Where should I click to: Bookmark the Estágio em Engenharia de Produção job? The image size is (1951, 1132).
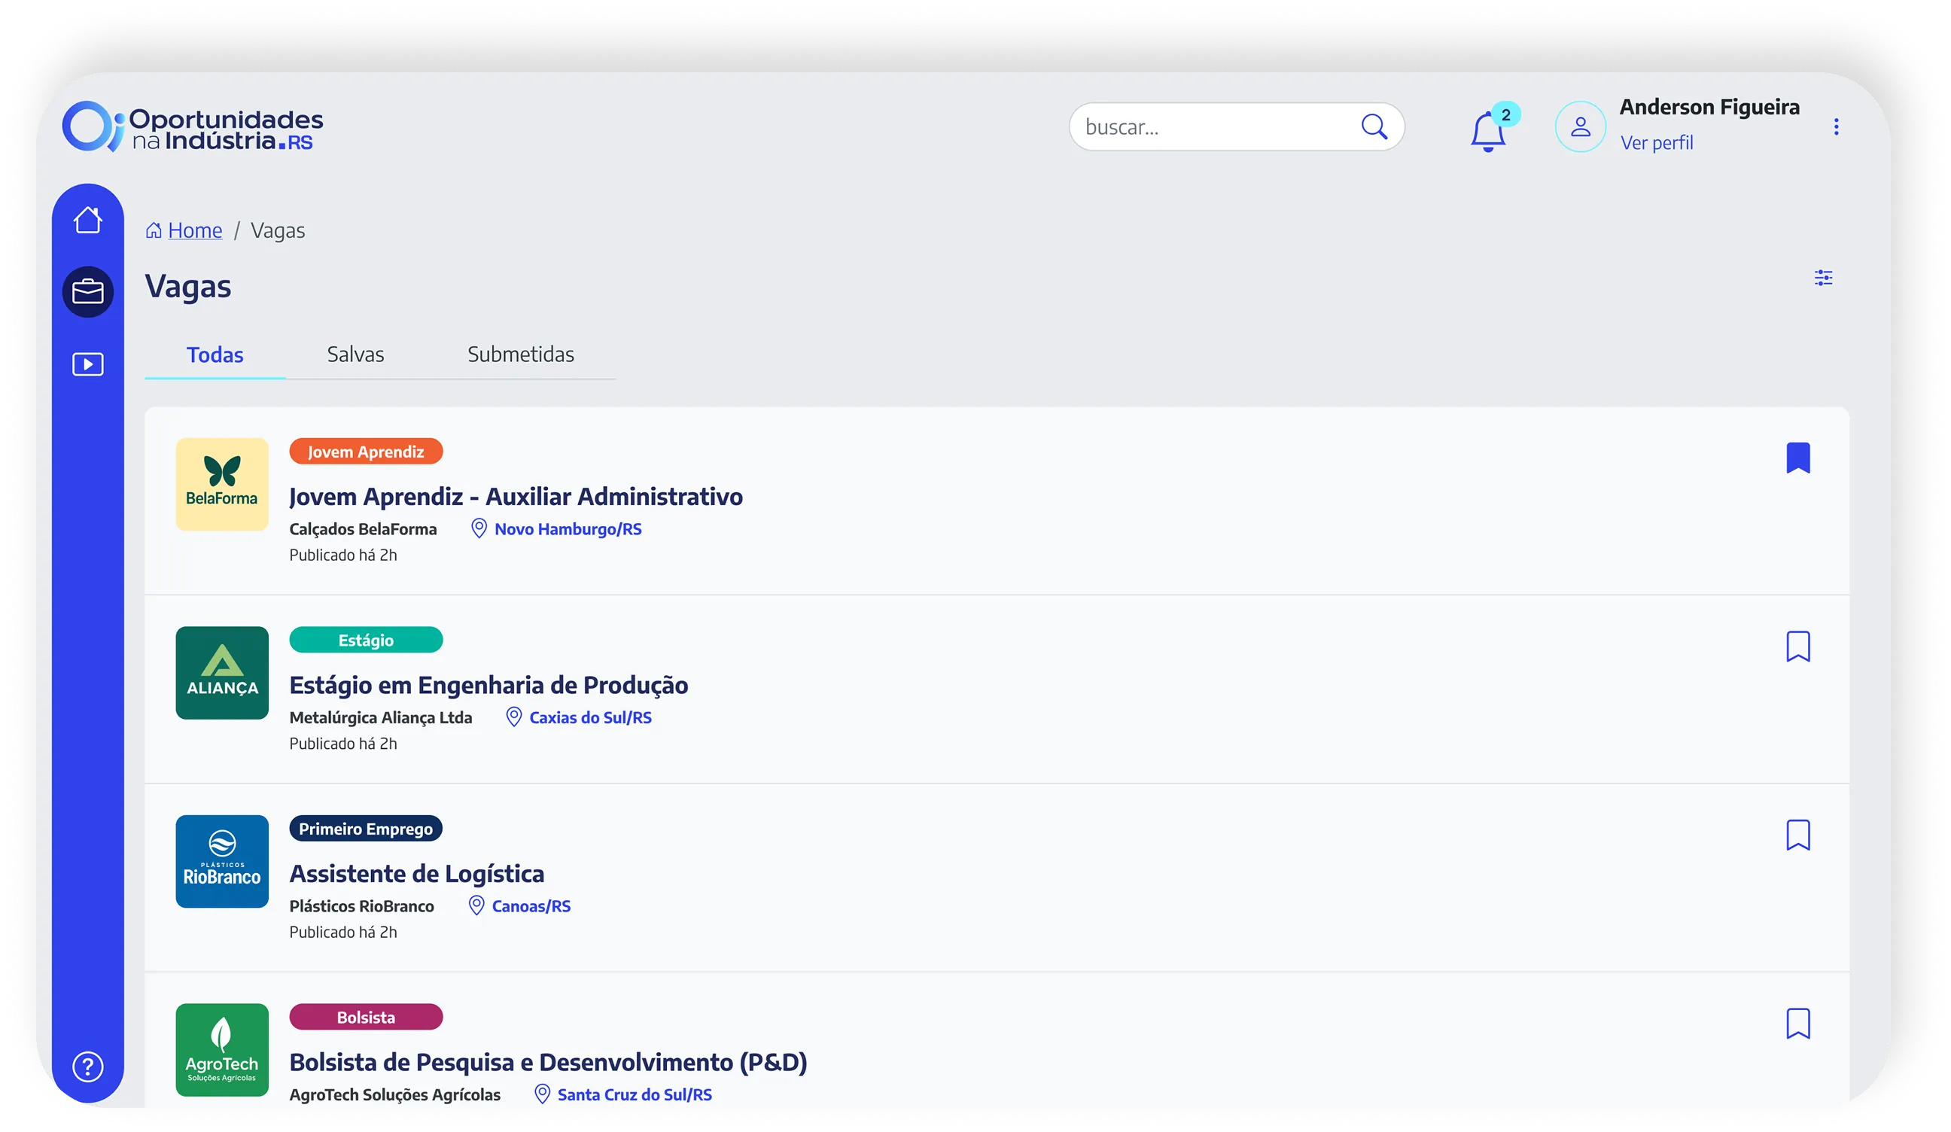tap(1797, 646)
